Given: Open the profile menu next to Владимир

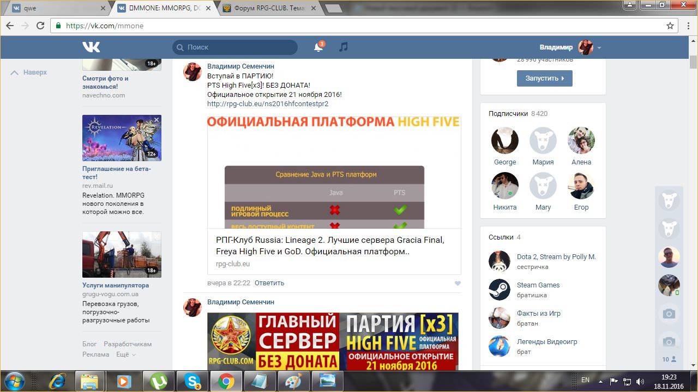Looking at the screenshot, I should point(599,48).
